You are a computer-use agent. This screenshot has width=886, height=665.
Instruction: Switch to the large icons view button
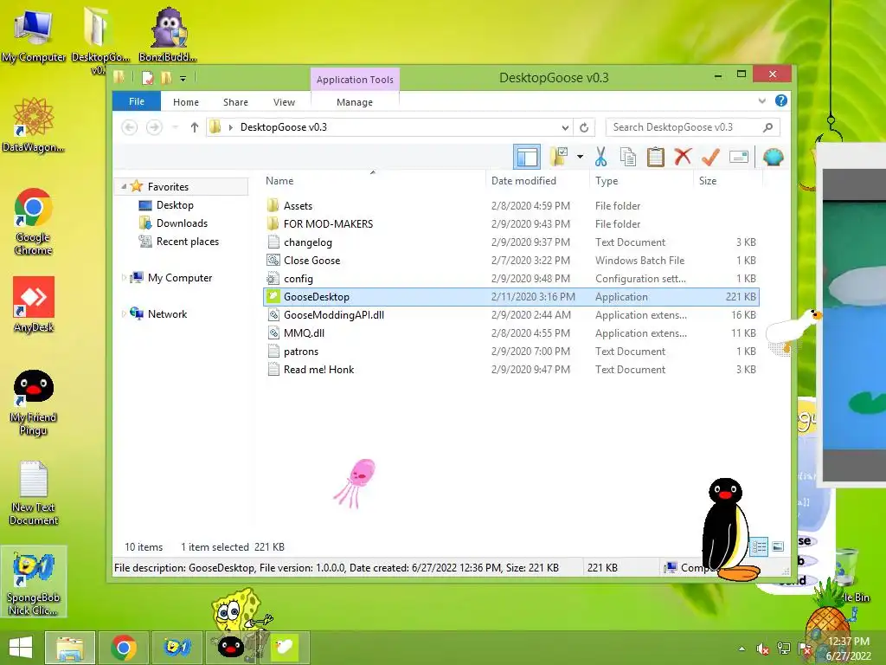click(x=778, y=546)
